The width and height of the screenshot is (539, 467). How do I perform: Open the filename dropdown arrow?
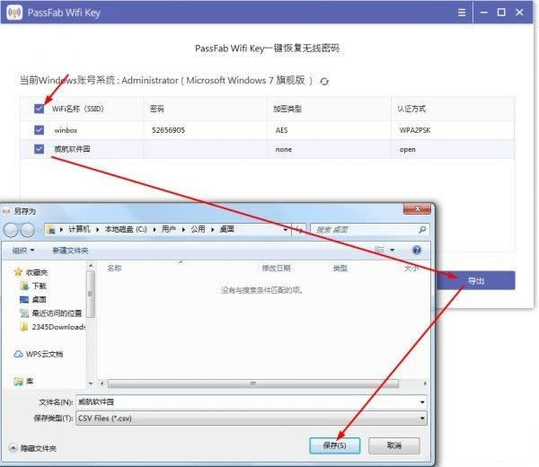(x=422, y=402)
